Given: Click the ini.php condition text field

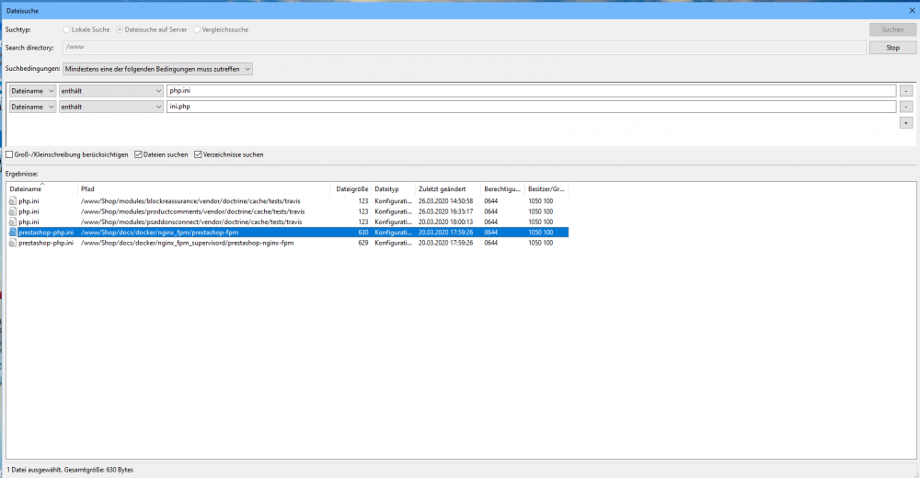Looking at the screenshot, I should point(531,107).
